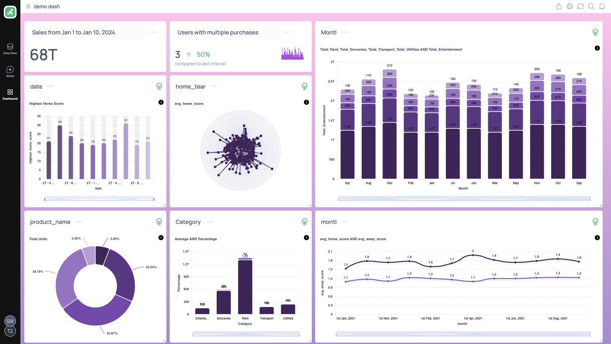Screen dimensions: 611x344
Task: Click info icon on Category chart
Action: [306, 238]
